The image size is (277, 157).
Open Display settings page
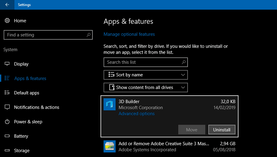coord(21,64)
